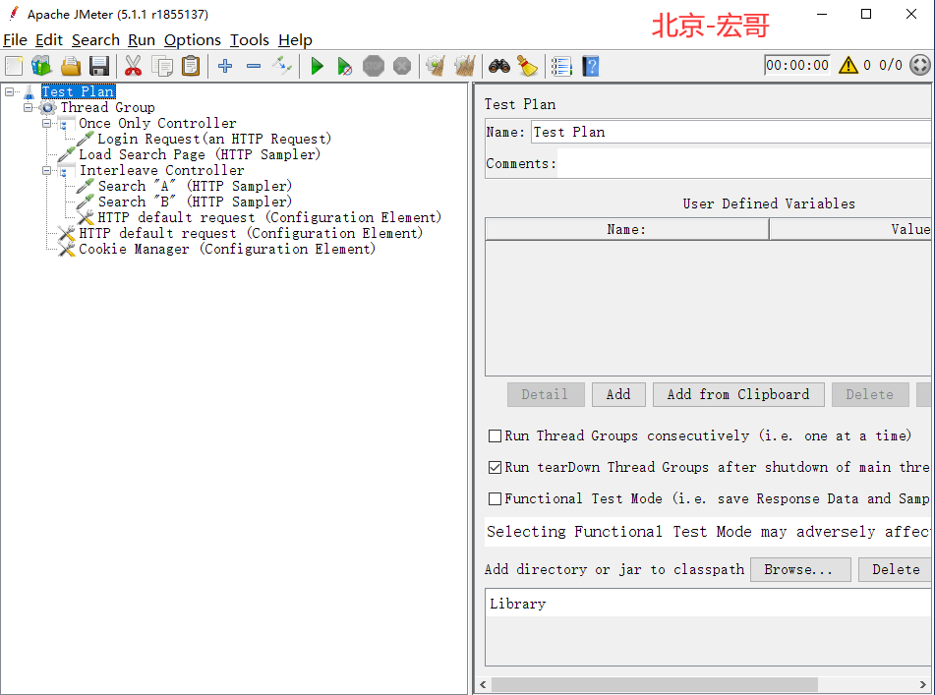This screenshot has width=935, height=695.
Task: Open the Tools menu
Action: coord(250,40)
